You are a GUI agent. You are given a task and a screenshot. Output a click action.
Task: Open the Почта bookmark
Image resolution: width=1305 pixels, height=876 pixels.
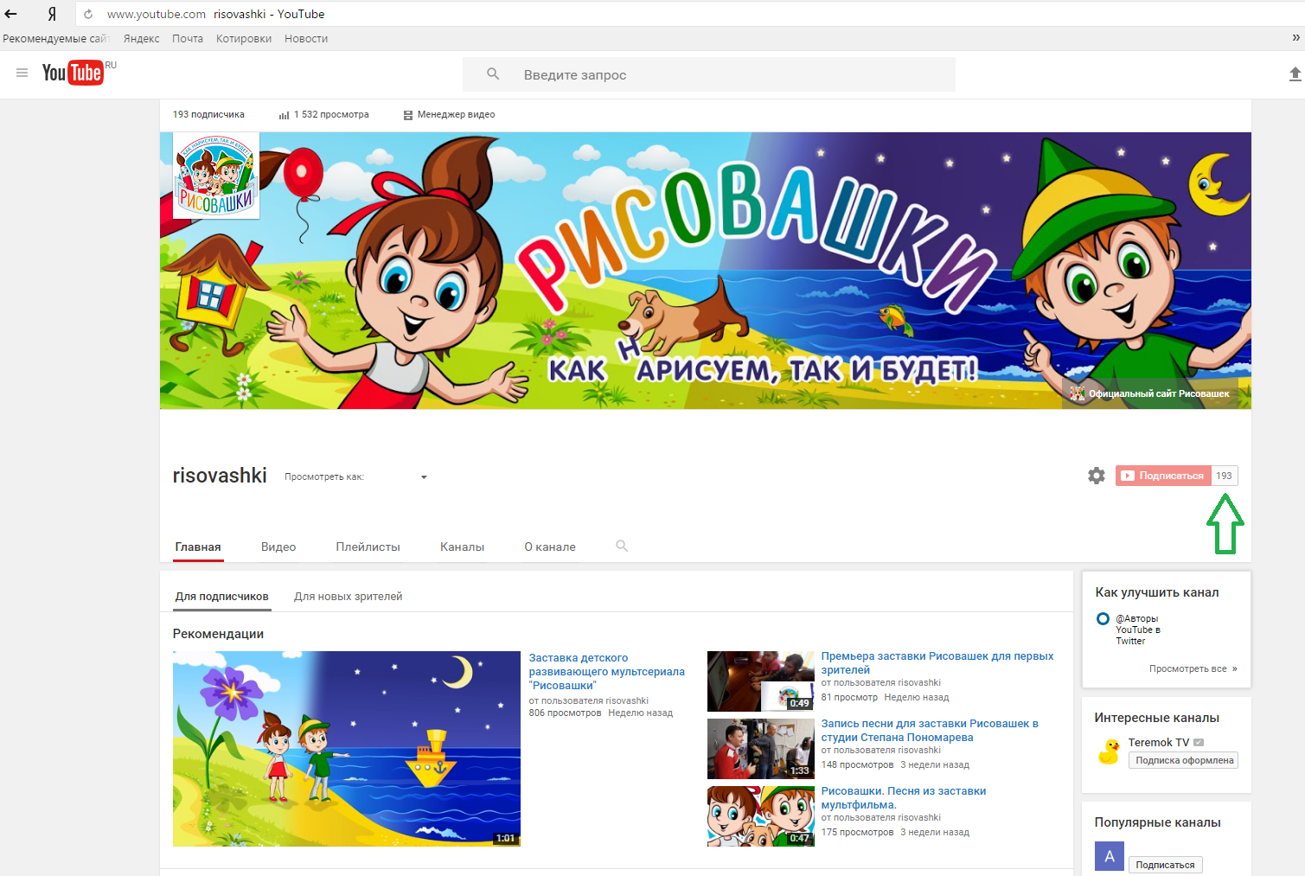coord(188,38)
